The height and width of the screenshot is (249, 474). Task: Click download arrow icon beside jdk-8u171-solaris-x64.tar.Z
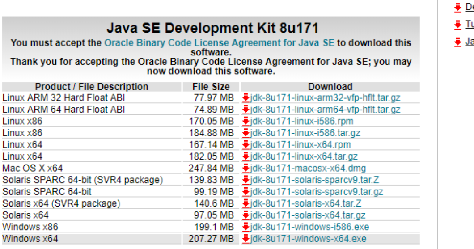(x=246, y=203)
